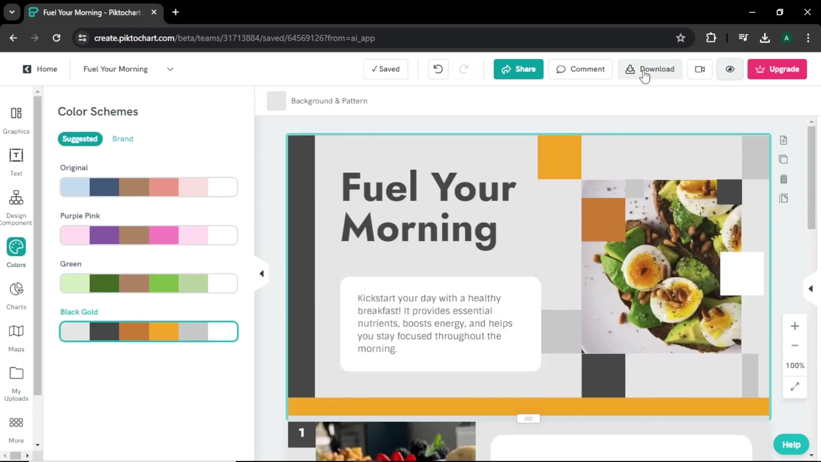This screenshot has width=821, height=462.
Task: Open My Uploads folder
Action: click(16, 384)
